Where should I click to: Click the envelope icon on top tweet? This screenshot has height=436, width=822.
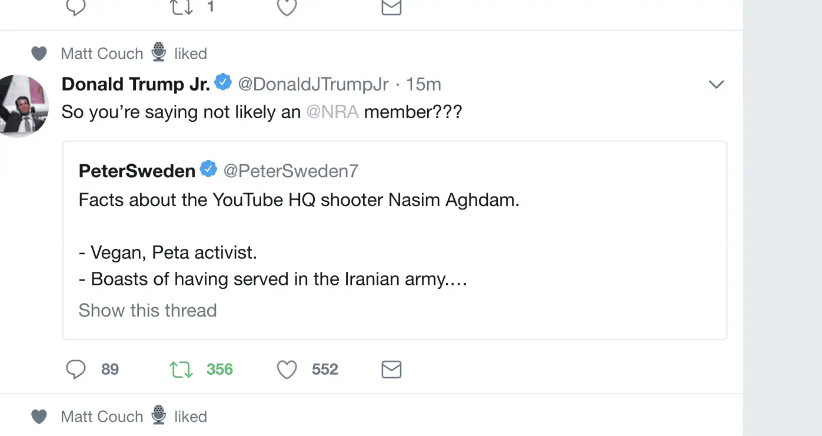(391, 7)
